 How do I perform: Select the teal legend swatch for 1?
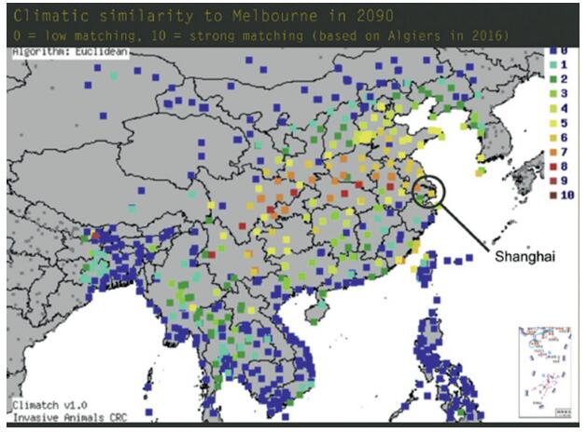click(552, 67)
